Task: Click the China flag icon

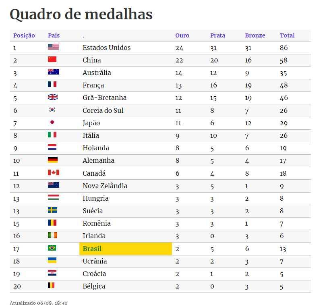Action: (x=52, y=60)
